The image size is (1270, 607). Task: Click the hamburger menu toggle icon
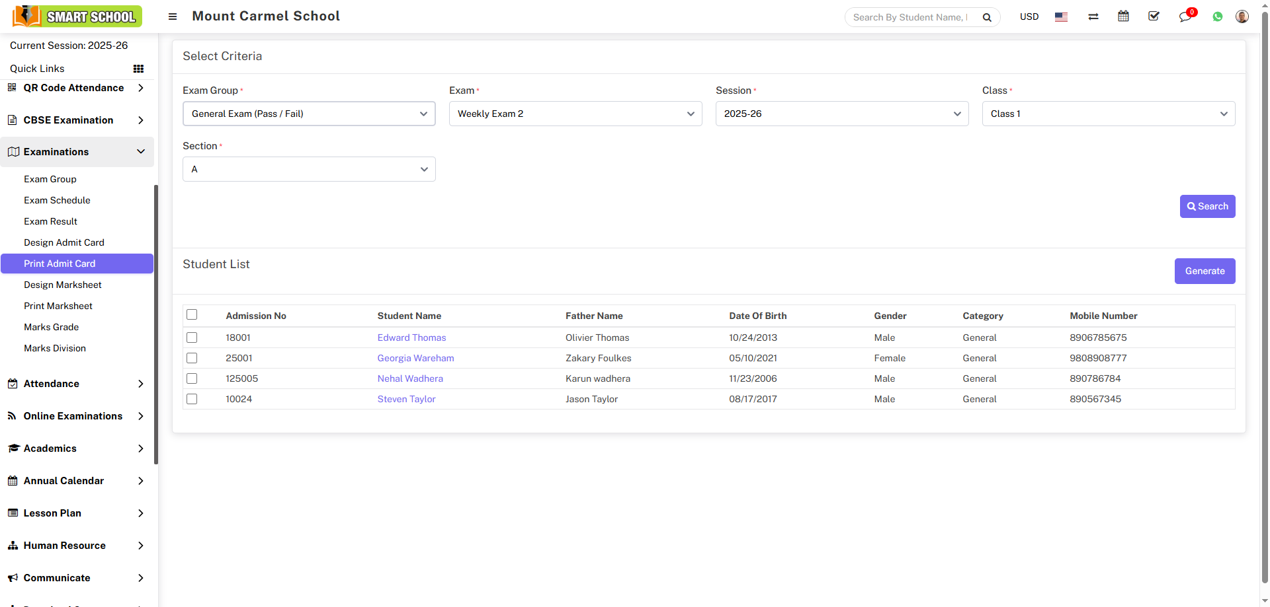(x=173, y=17)
